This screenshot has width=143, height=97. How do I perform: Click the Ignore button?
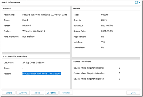(x=37, y=93)
